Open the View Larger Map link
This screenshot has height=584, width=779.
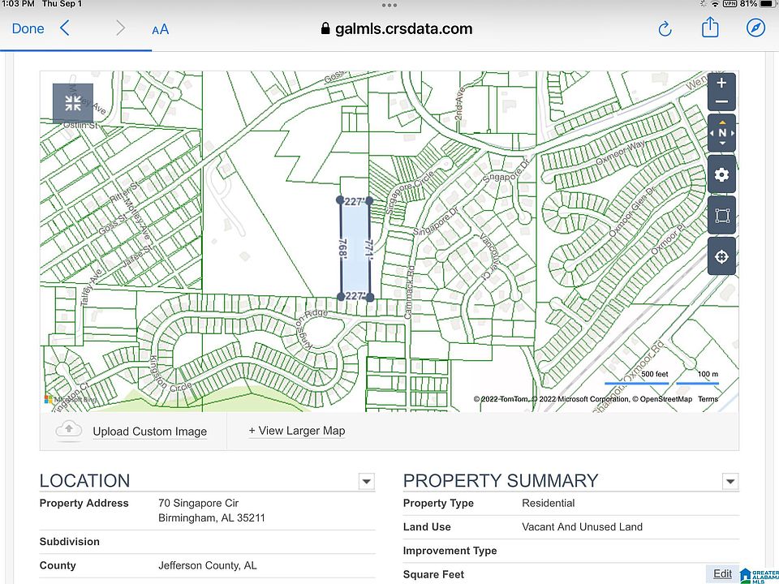pyautogui.click(x=296, y=431)
